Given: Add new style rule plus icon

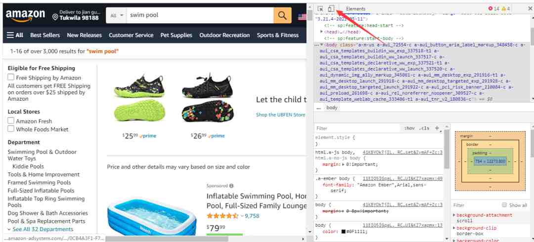Looking at the screenshot, I should pos(437,128).
